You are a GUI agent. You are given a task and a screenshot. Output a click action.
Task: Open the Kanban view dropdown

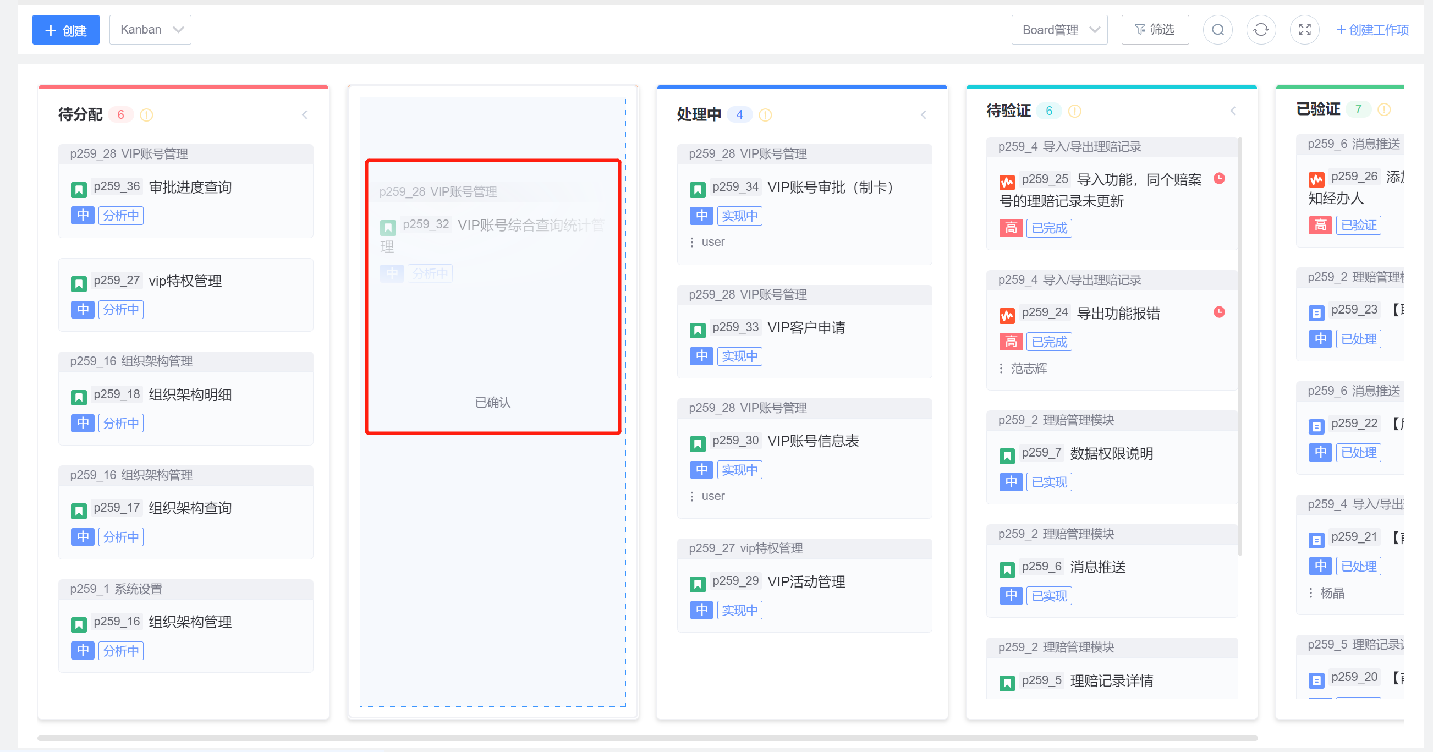[x=150, y=30]
